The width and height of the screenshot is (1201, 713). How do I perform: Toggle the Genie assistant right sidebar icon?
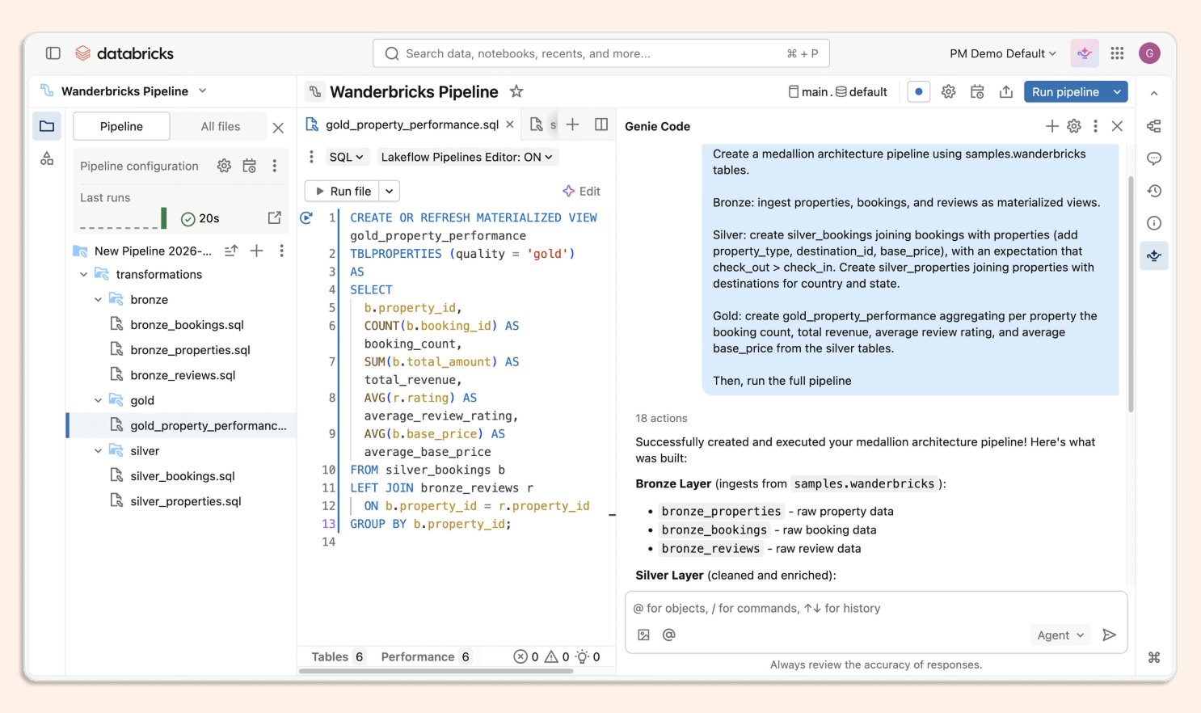1154,255
